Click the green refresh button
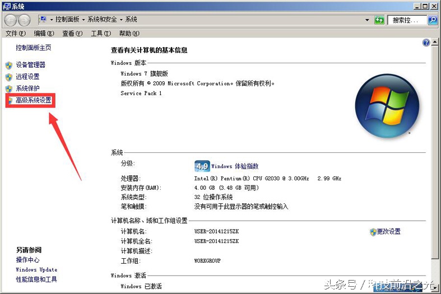441x294 pixels. coord(379,20)
